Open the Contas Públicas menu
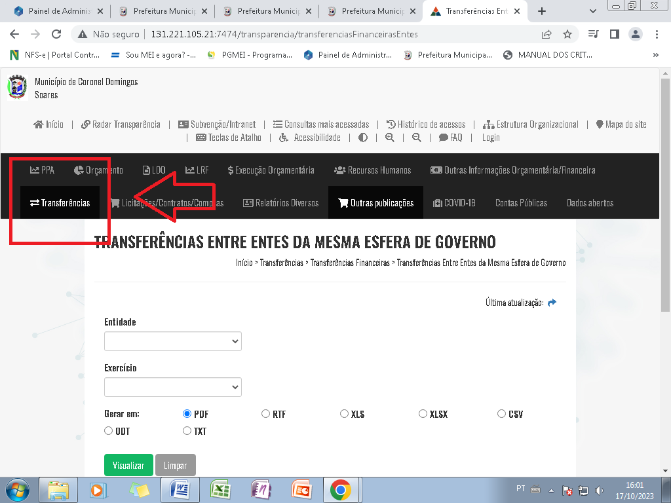The width and height of the screenshot is (671, 503). point(521,203)
